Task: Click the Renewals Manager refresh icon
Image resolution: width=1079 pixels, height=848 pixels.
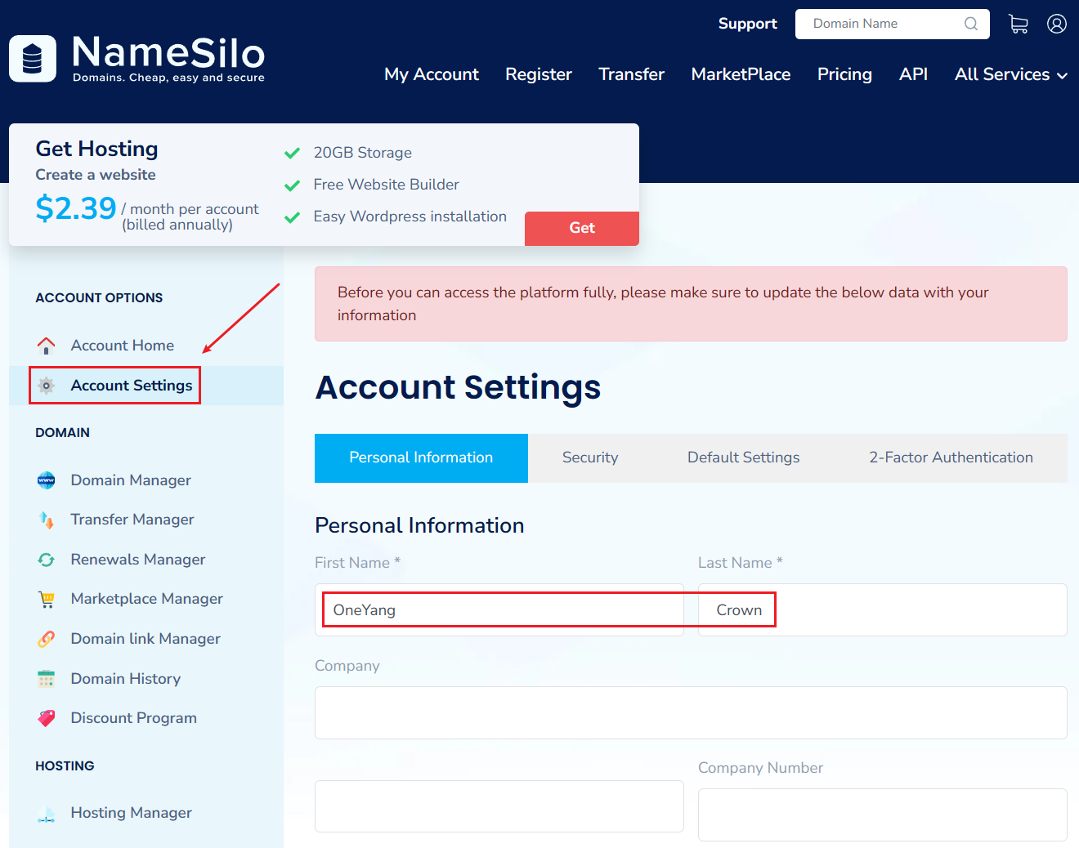Action: pyautogui.click(x=47, y=560)
